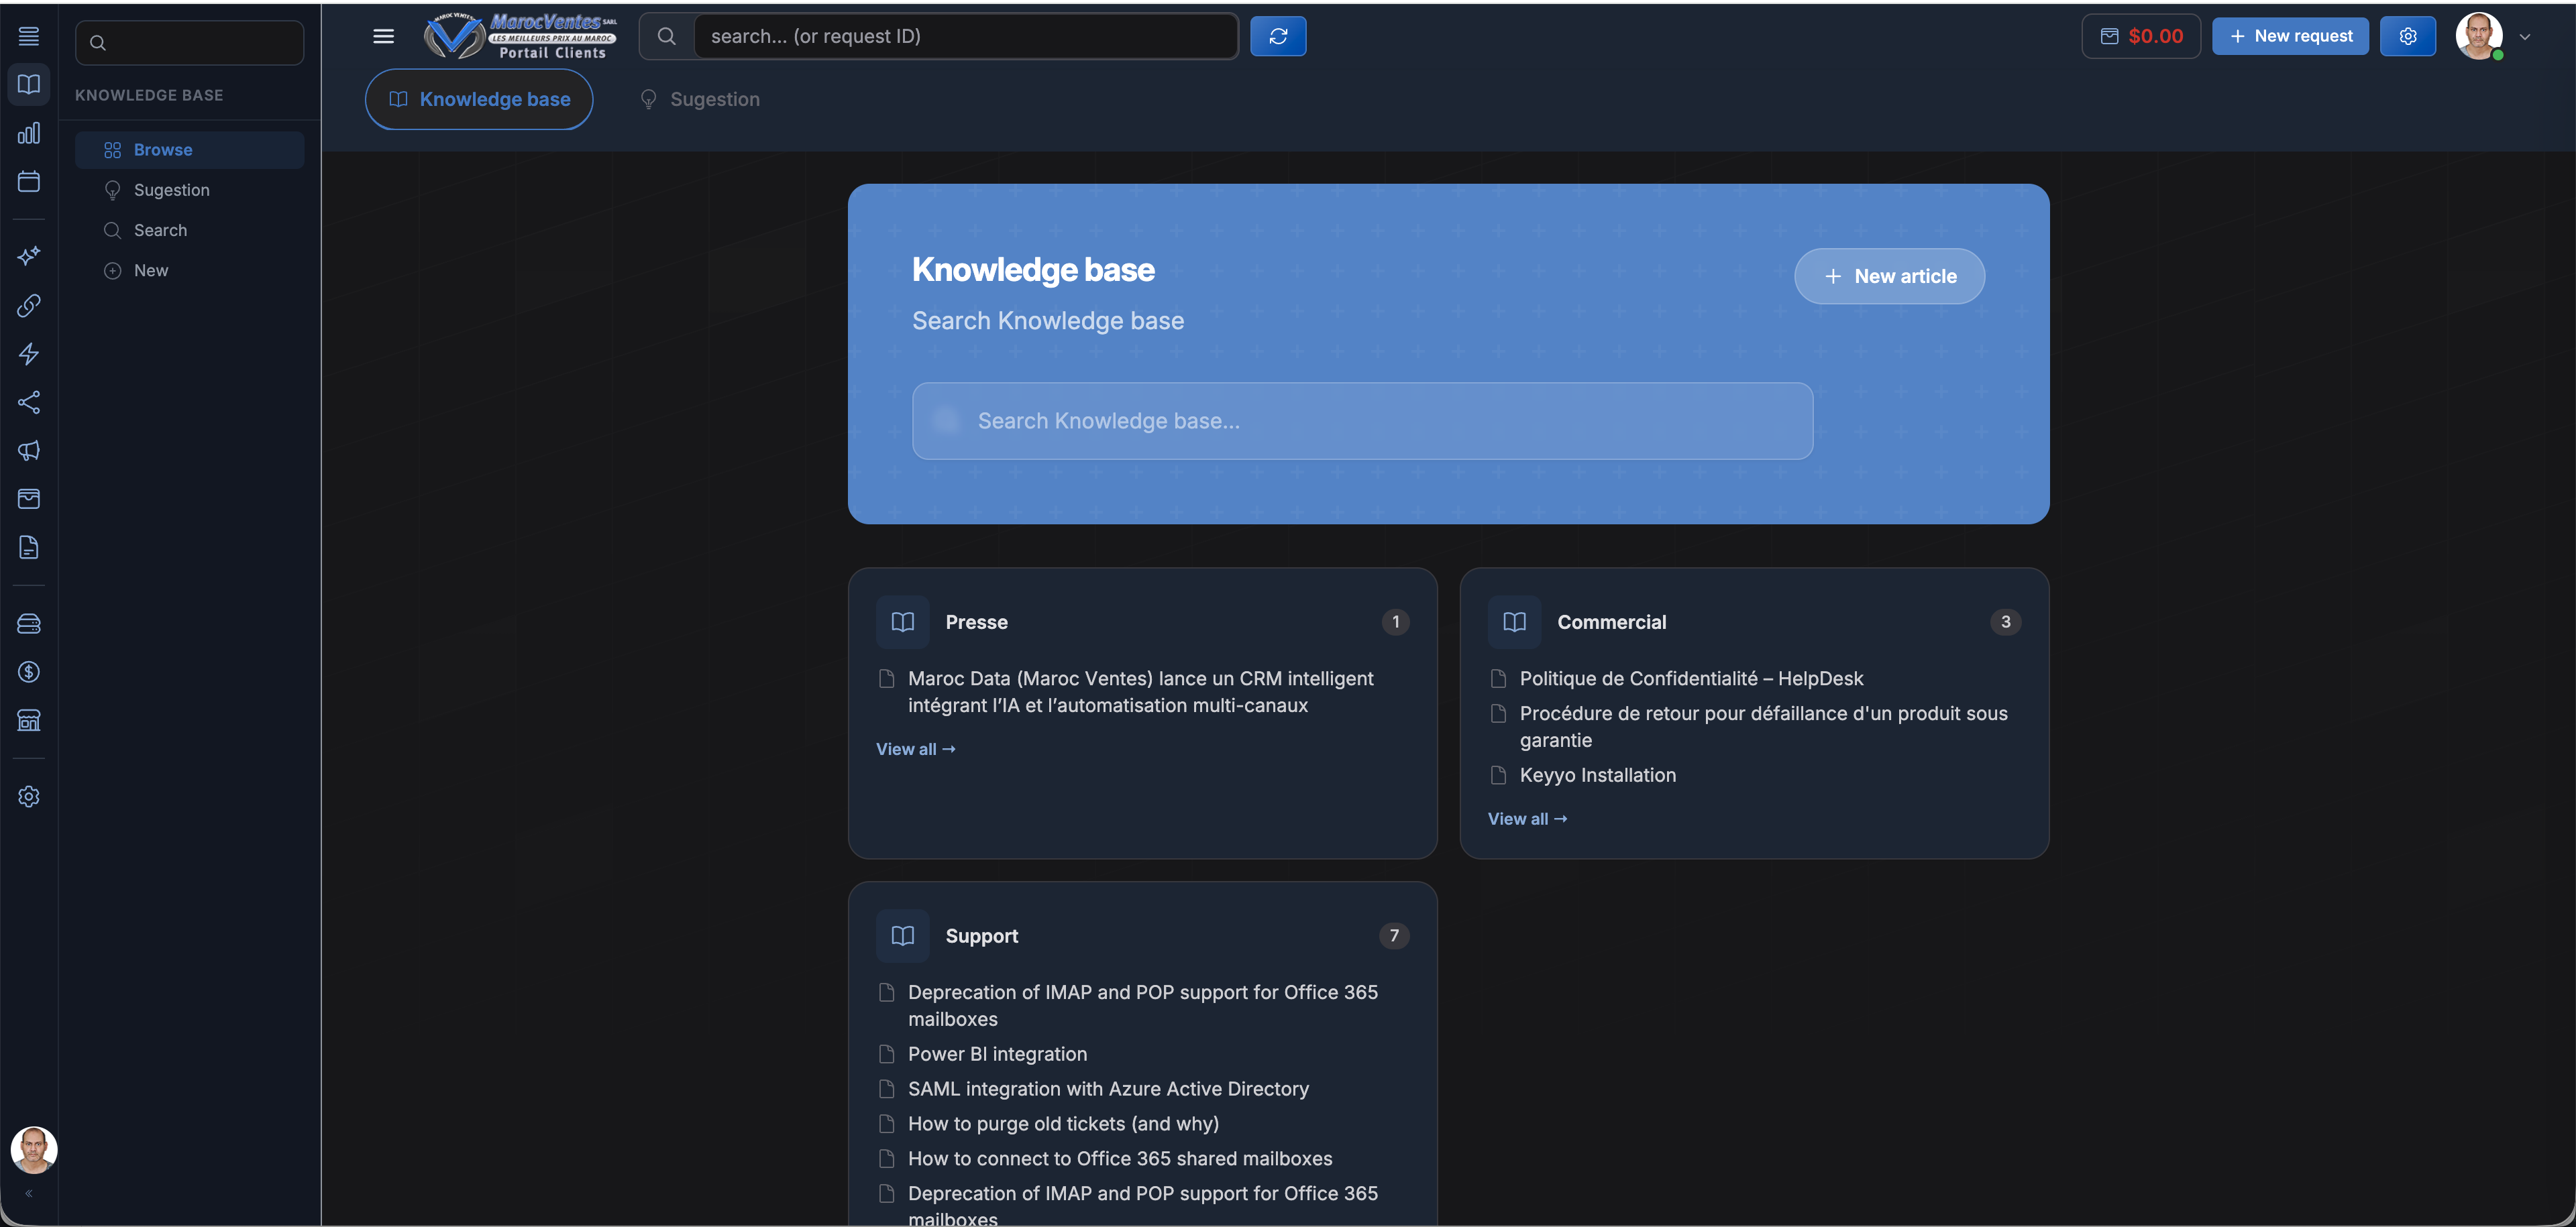
Task: Open the Knowledge base book icon in sidebar
Action: [29, 84]
